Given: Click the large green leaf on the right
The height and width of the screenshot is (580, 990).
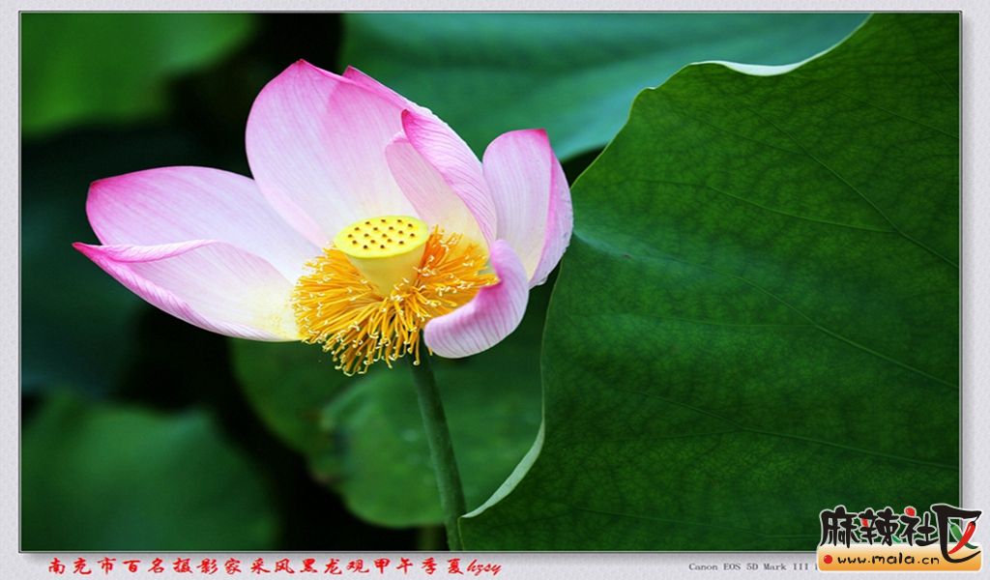Looking at the screenshot, I should 764,319.
